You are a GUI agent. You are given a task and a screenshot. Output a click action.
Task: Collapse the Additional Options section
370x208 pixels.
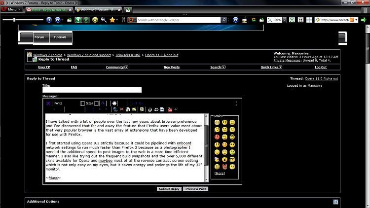pos(335,202)
